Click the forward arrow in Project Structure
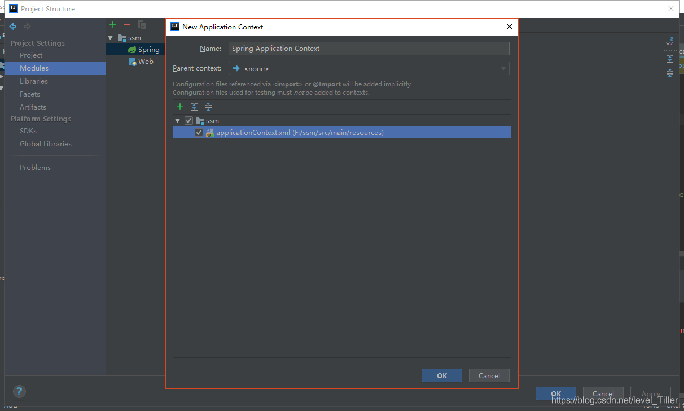 point(27,26)
